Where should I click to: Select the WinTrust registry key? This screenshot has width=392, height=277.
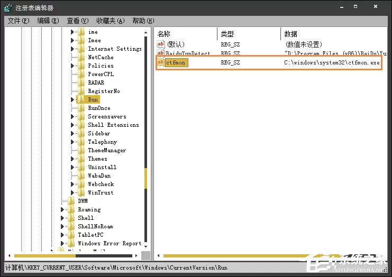(101, 192)
